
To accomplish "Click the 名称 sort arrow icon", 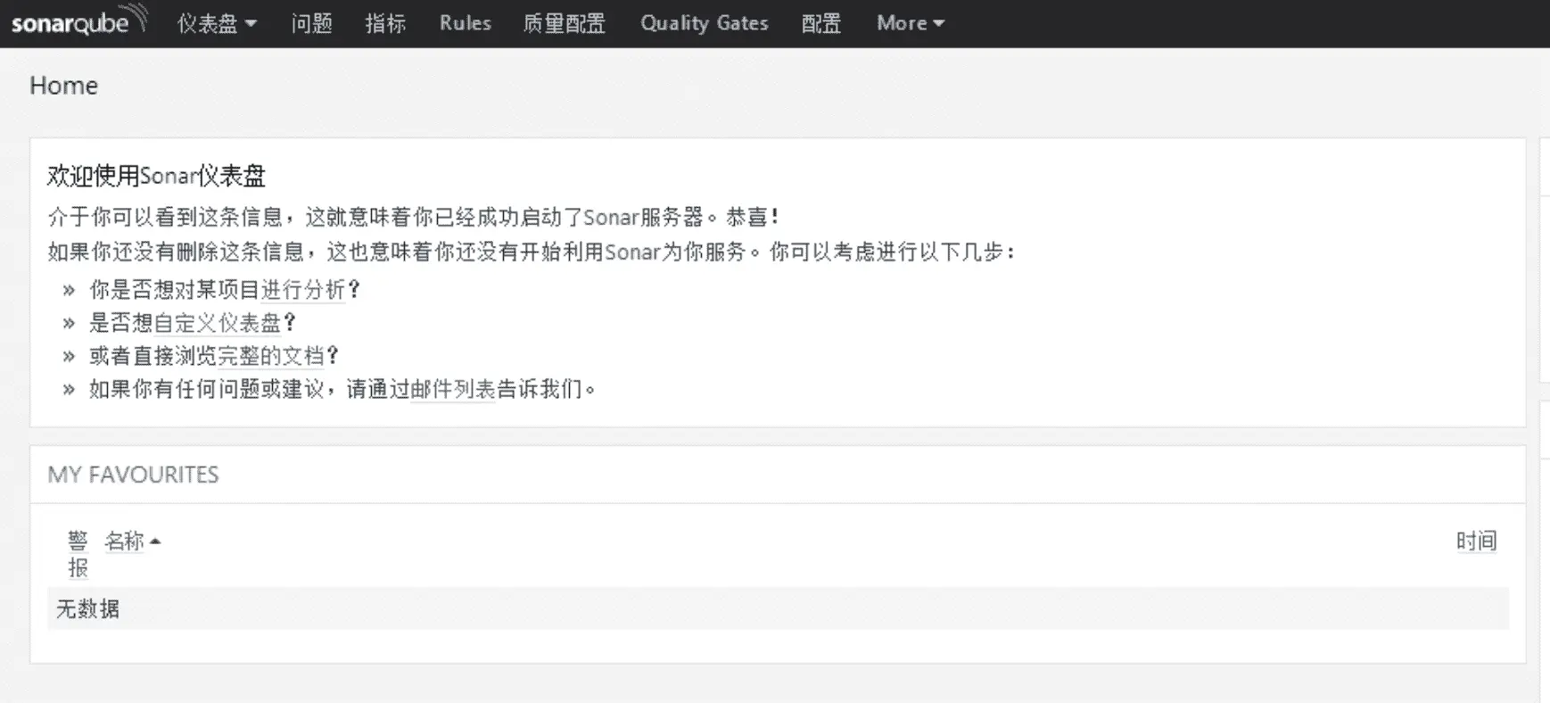I will (x=155, y=542).
